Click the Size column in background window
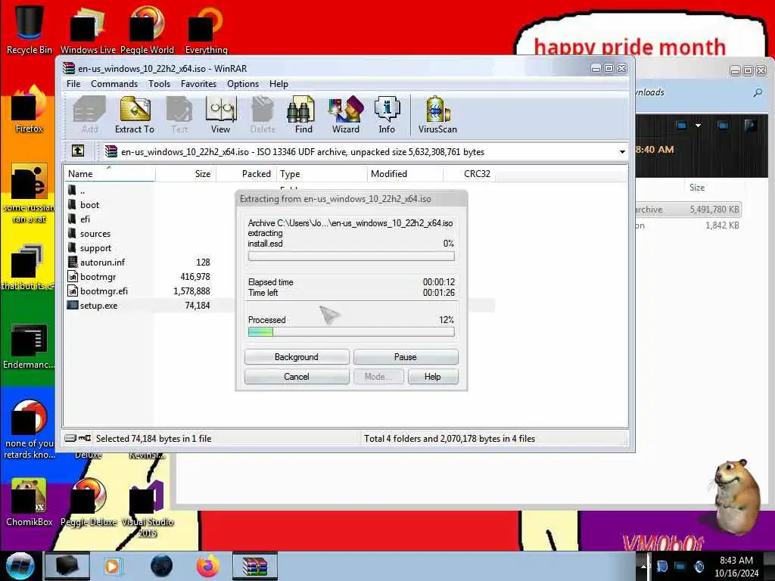The height and width of the screenshot is (581, 775). 697,188
